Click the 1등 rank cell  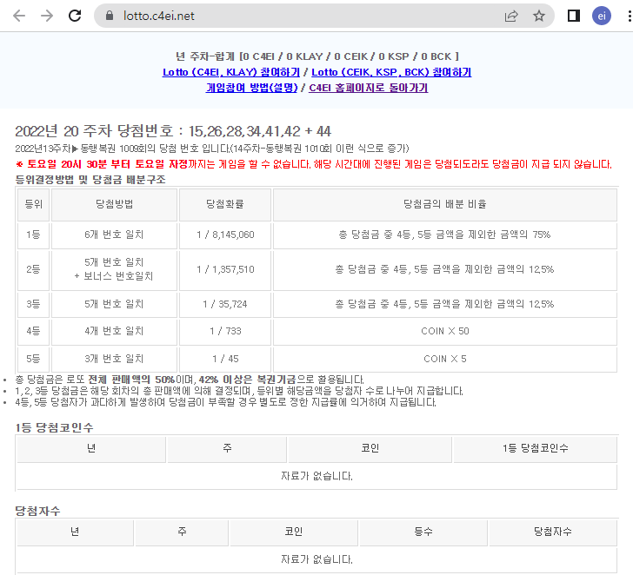pyautogui.click(x=34, y=235)
